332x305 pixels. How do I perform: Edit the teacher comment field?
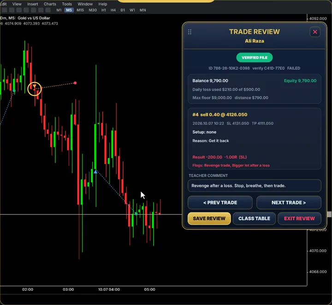254,186
